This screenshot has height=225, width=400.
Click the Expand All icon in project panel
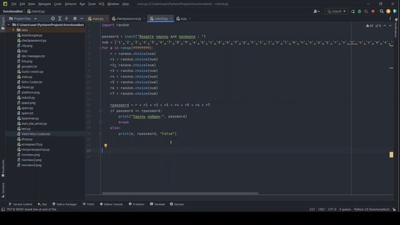pyautogui.click(x=60, y=19)
